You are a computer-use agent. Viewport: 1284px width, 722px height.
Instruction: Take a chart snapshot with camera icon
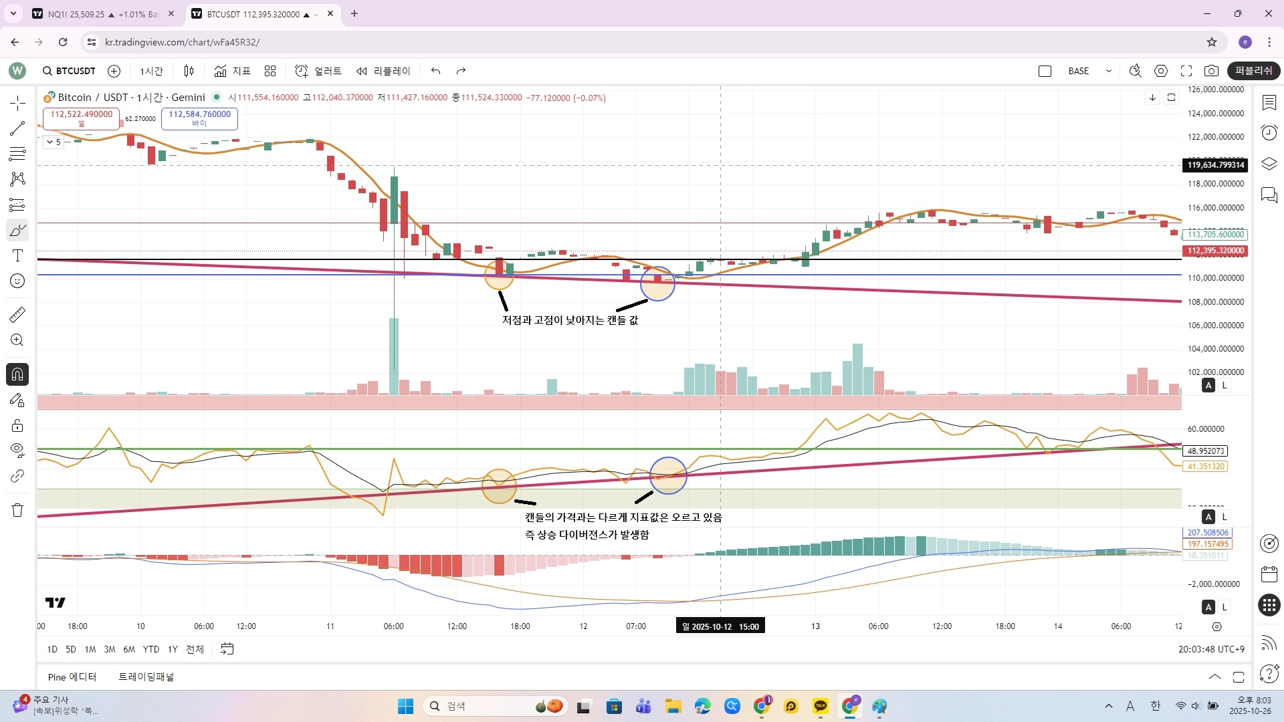(x=1211, y=71)
